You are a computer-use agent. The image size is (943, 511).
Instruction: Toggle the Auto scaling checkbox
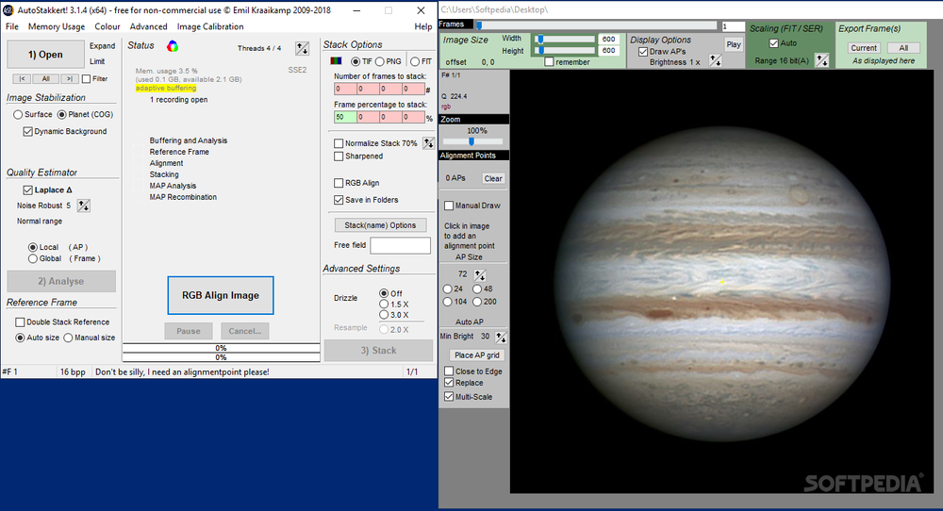point(774,43)
